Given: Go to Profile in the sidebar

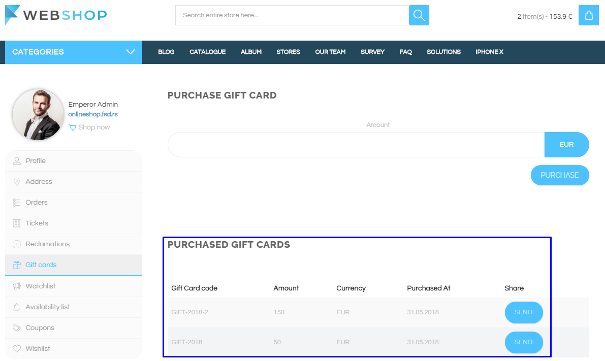Looking at the screenshot, I should [74, 161].
